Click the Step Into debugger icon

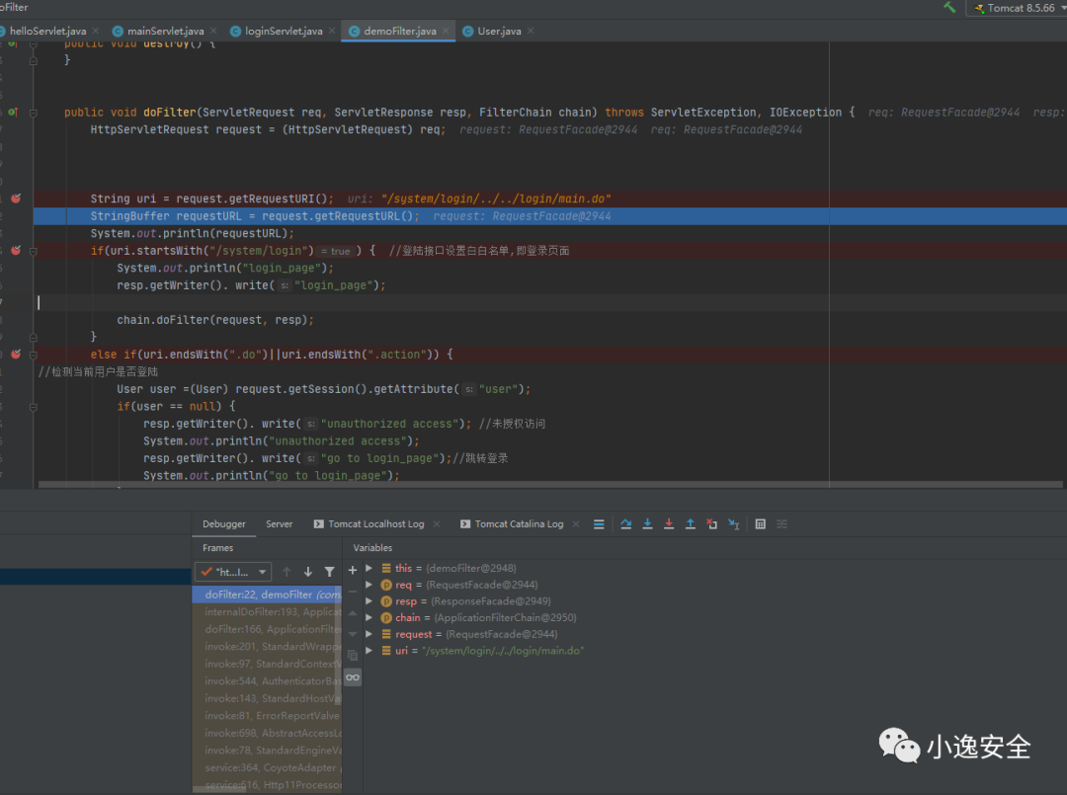(x=647, y=523)
